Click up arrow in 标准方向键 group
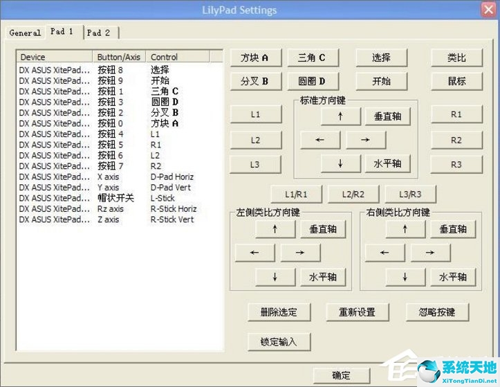 pos(341,116)
